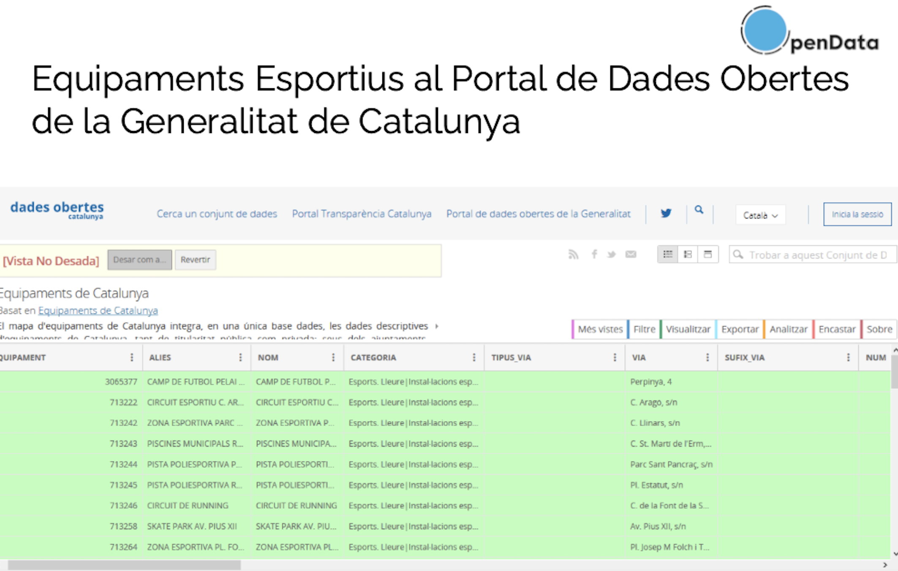Share by email envelope icon
Screen dimensions: 898x571
(x=631, y=254)
